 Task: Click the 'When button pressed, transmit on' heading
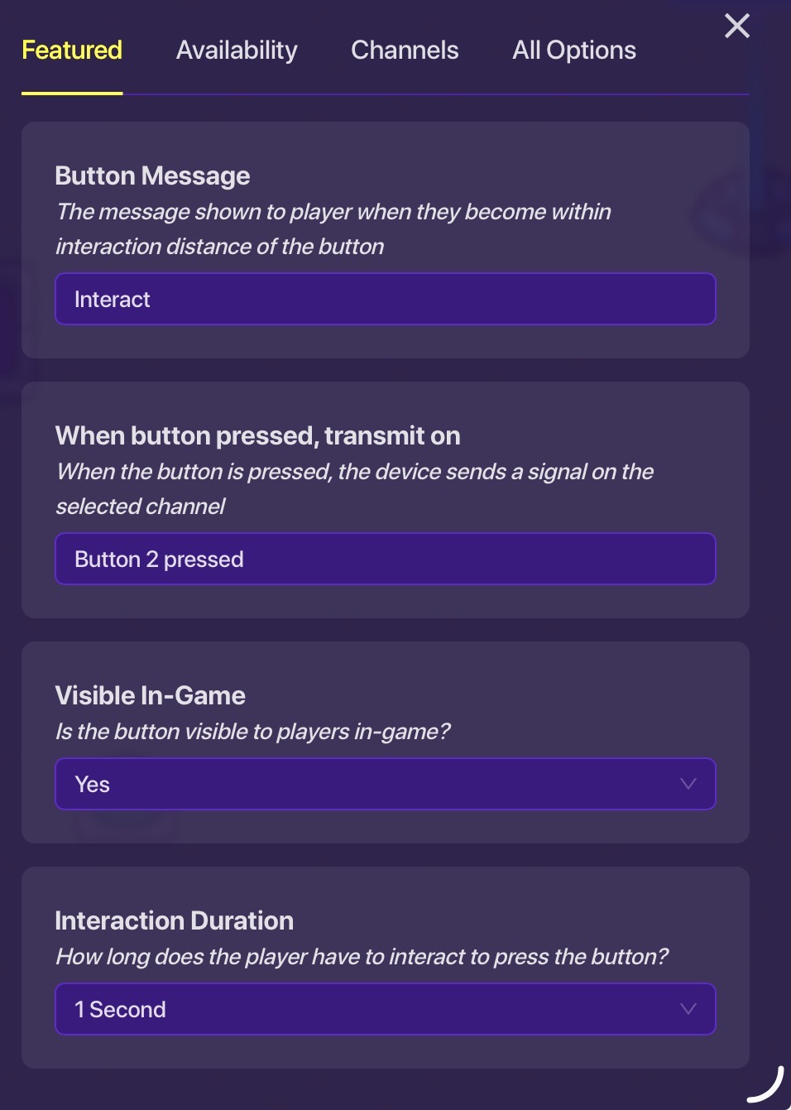257,436
